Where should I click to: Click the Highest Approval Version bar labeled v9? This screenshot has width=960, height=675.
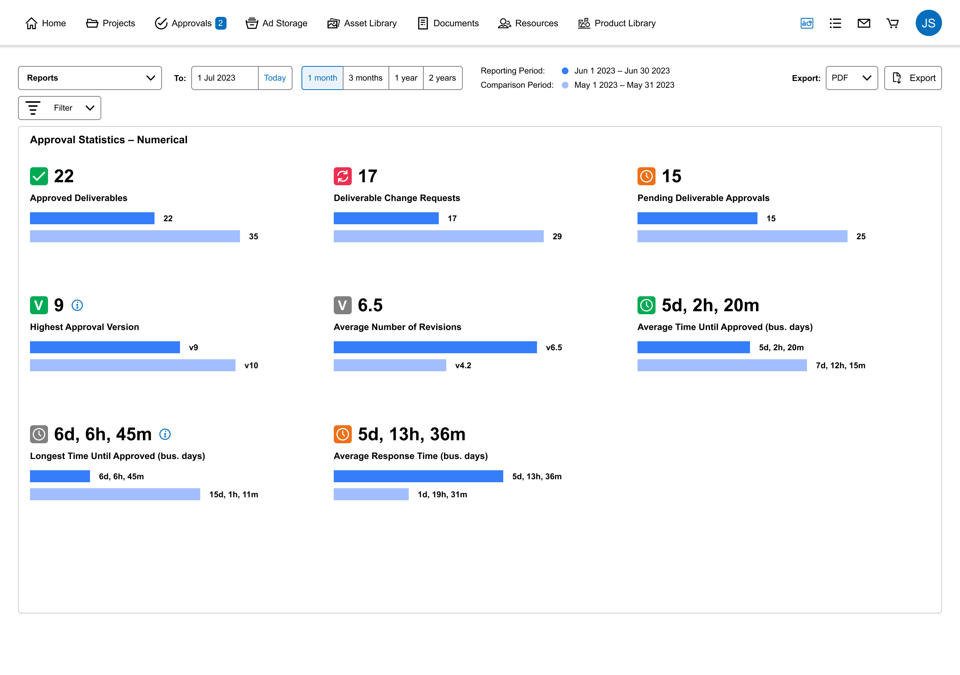(105, 347)
